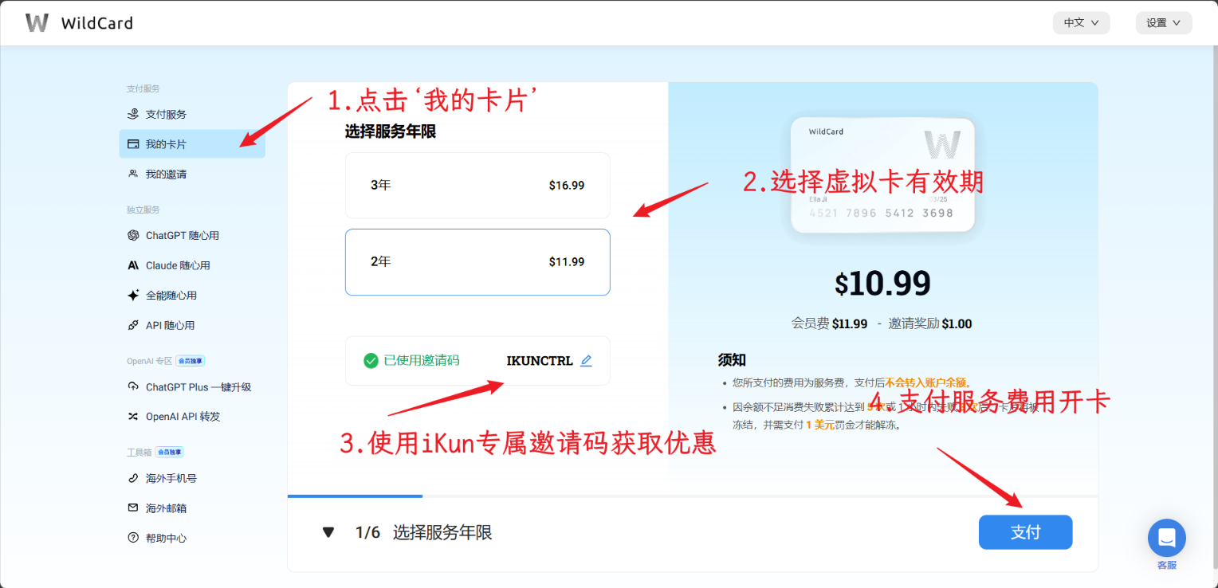Select API 随心用 from the sidebar
Screen dimensions: 1218x588
point(171,324)
